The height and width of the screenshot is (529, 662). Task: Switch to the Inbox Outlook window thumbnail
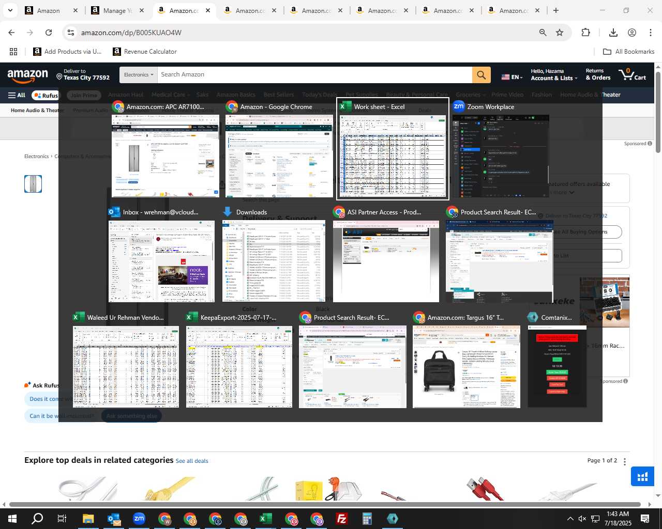(161, 254)
